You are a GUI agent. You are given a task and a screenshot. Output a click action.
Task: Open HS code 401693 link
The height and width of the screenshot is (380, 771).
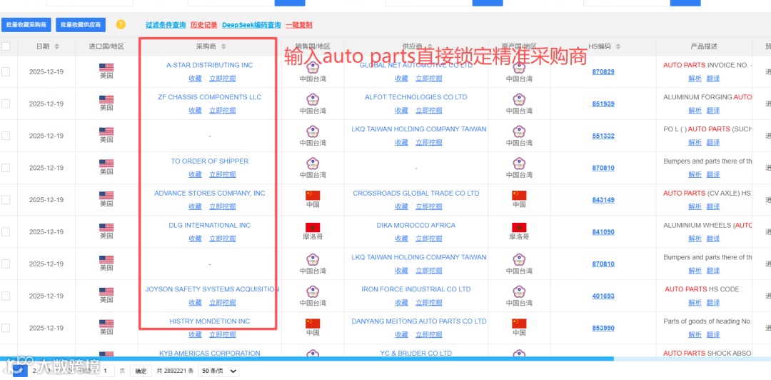coord(603,296)
